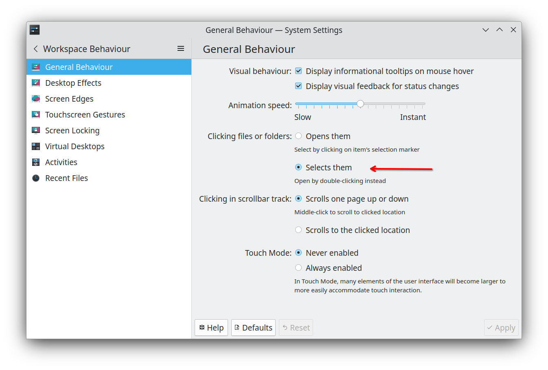Click the Animation speed slider handle

click(360, 104)
